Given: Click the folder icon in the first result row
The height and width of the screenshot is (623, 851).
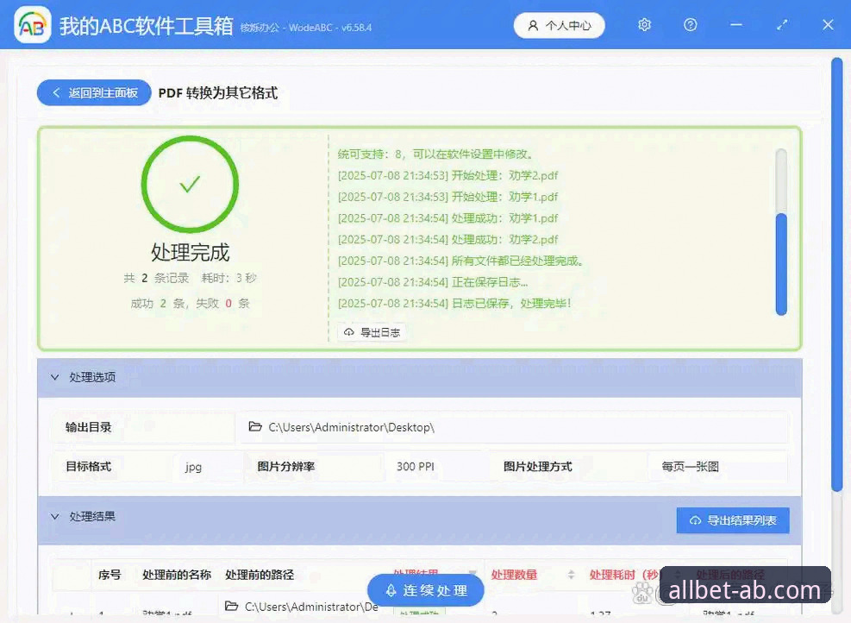Looking at the screenshot, I should pyautogui.click(x=232, y=606).
